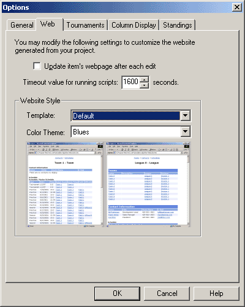Image resolution: width=245 pixels, height=307 pixels.
Task: Enable Update item's webpage after each edit
Action: pos(37,66)
